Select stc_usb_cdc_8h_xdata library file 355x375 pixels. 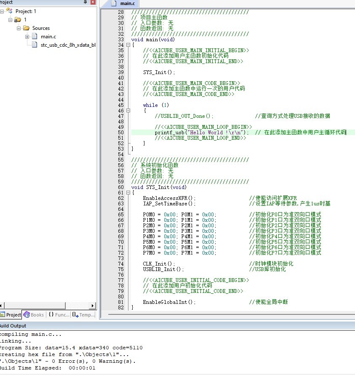[68, 45]
